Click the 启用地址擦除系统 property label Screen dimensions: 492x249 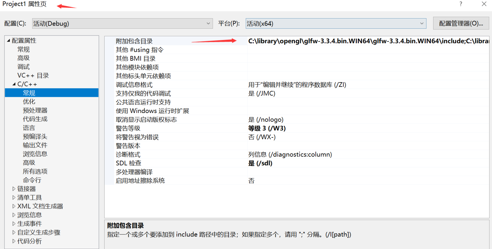(140, 180)
